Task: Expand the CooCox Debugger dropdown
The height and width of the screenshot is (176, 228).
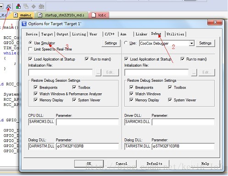Action: (191, 43)
